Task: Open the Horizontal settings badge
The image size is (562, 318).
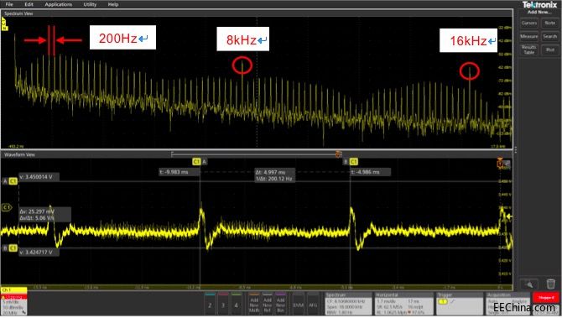Action: coord(403,304)
